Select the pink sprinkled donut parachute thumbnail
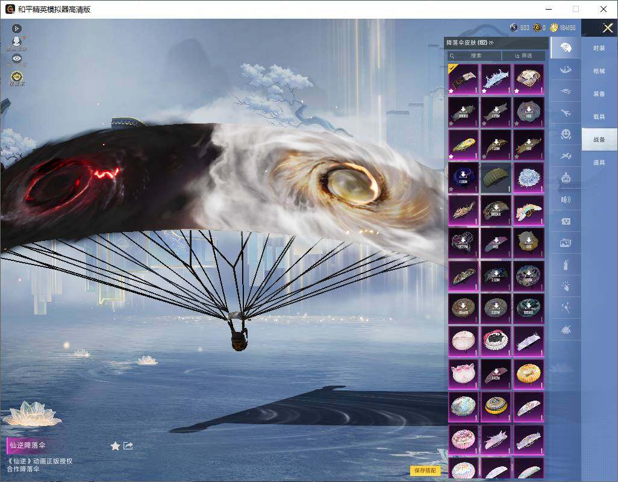 464,439
